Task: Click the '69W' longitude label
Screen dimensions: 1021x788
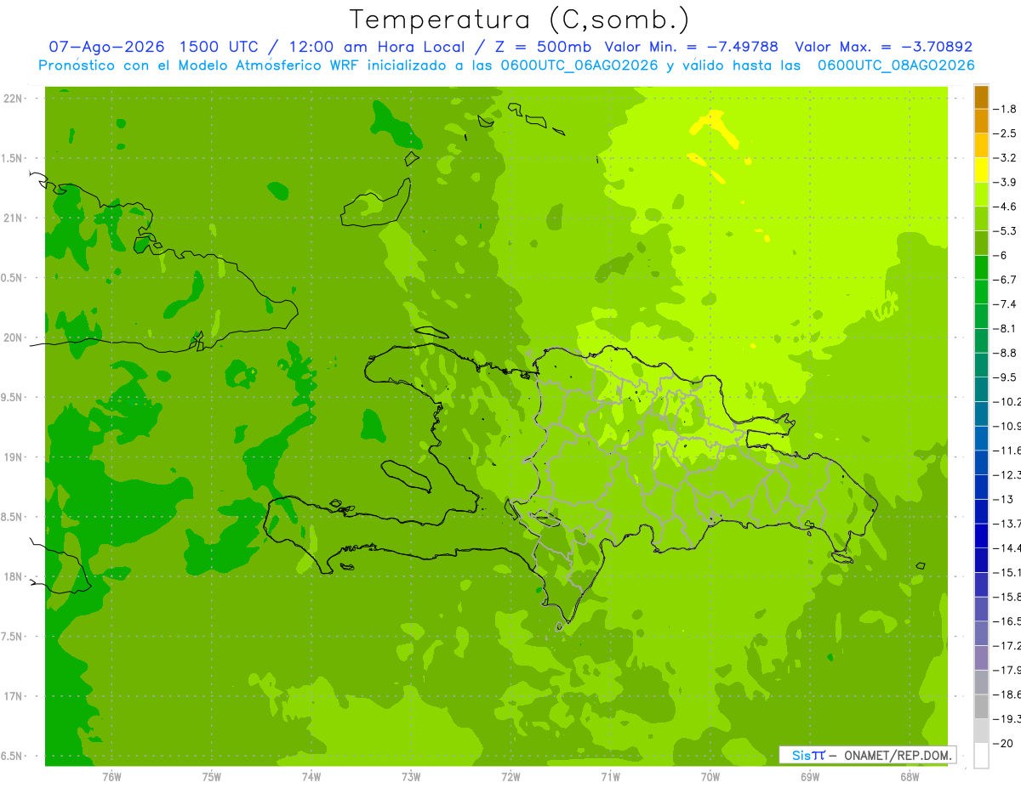Action: (x=810, y=777)
